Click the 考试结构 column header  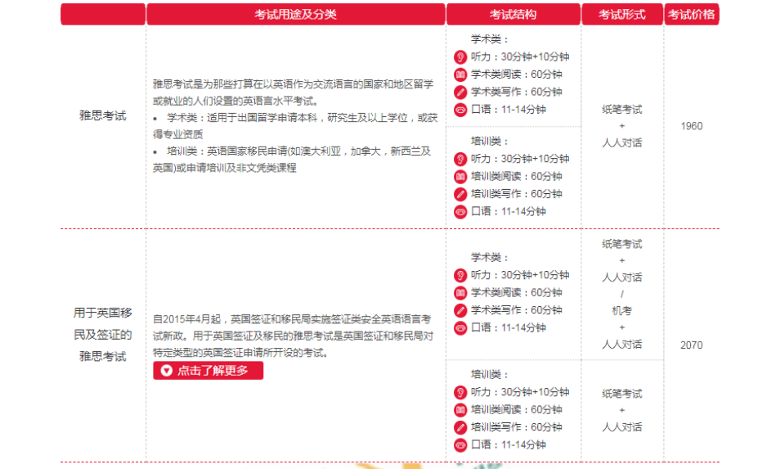point(514,14)
